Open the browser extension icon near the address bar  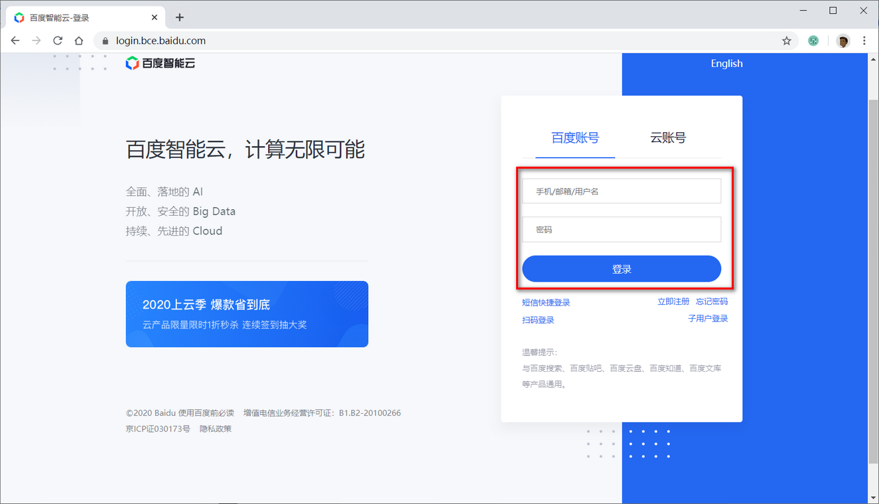813,41
